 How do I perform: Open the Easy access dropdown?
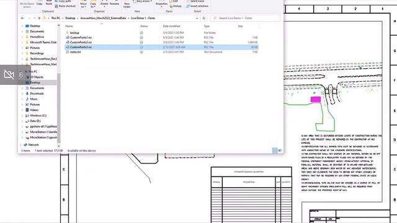pyautogui.click(x=143, y=1)
